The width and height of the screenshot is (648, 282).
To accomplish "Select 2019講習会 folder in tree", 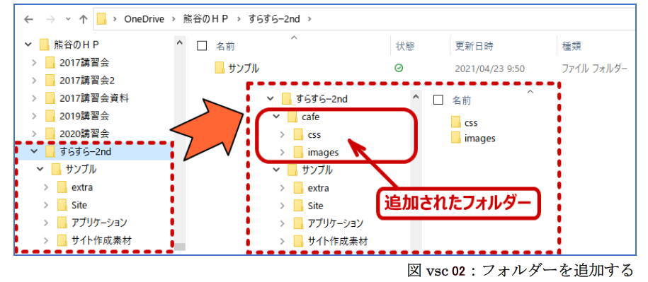I will coord(84,116).
